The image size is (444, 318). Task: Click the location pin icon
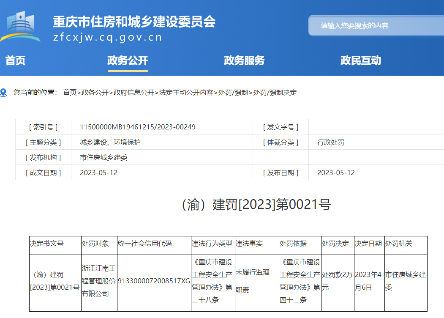[3, 93]
